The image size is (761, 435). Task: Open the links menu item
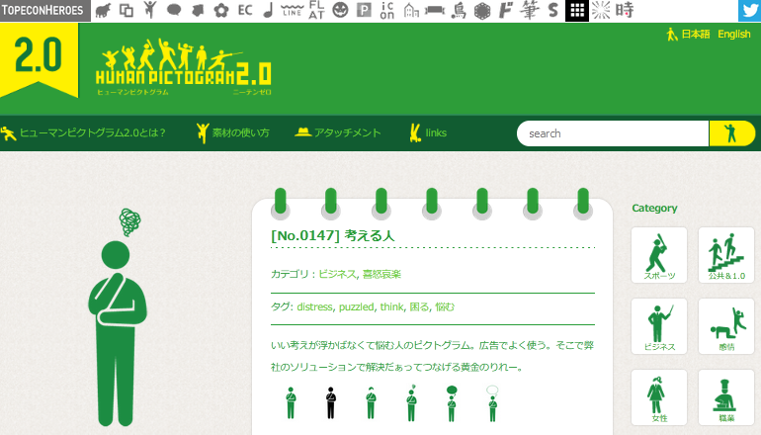pos(428,132)
